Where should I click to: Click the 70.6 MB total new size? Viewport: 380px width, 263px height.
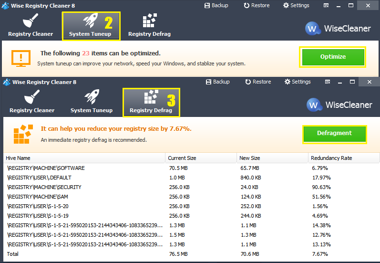pos(250,254)
